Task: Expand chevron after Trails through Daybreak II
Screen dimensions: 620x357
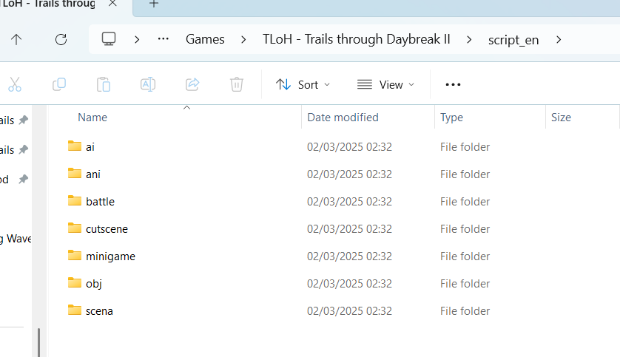Action: [469, 39]
